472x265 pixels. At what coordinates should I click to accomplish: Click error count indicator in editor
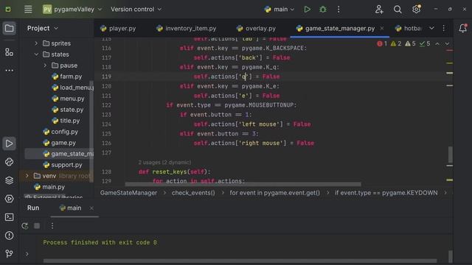(x=382, y=44)
